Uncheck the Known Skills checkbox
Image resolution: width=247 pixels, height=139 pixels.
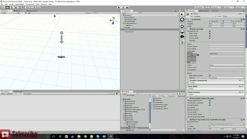click(210, 38)
